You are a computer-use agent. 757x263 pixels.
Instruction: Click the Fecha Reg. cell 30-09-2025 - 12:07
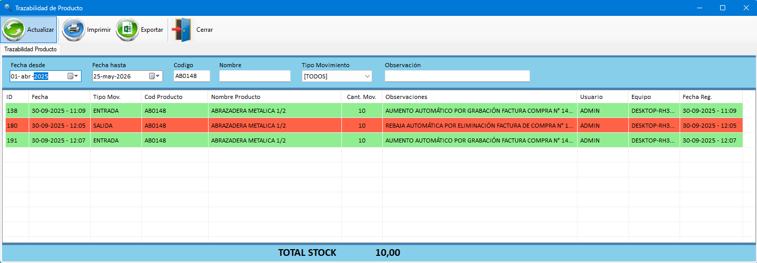(x=711, y=140)
